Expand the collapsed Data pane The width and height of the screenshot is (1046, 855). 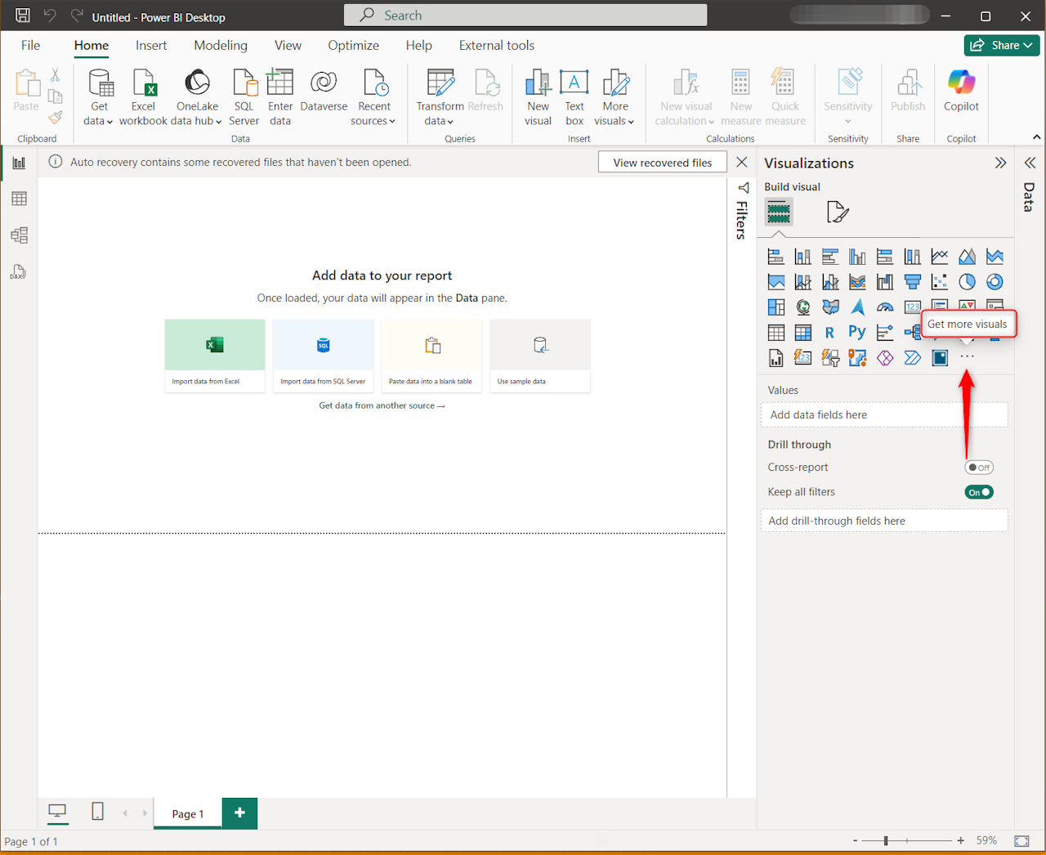tap(1030, 163)
